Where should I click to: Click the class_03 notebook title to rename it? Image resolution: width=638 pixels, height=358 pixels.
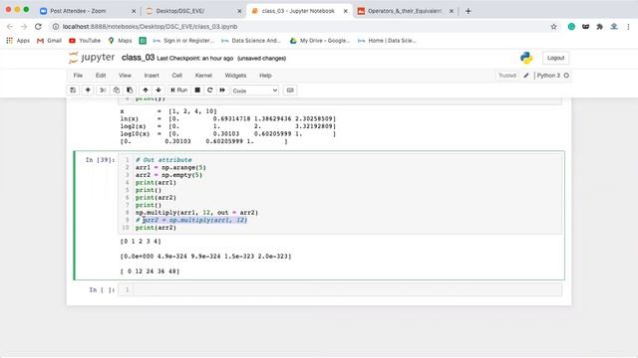[138, 58]
